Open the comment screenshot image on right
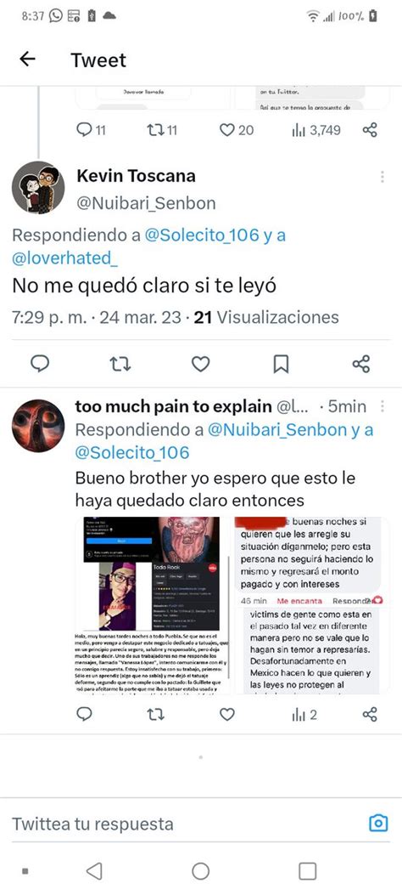402x895 pixels. point(312,605)
